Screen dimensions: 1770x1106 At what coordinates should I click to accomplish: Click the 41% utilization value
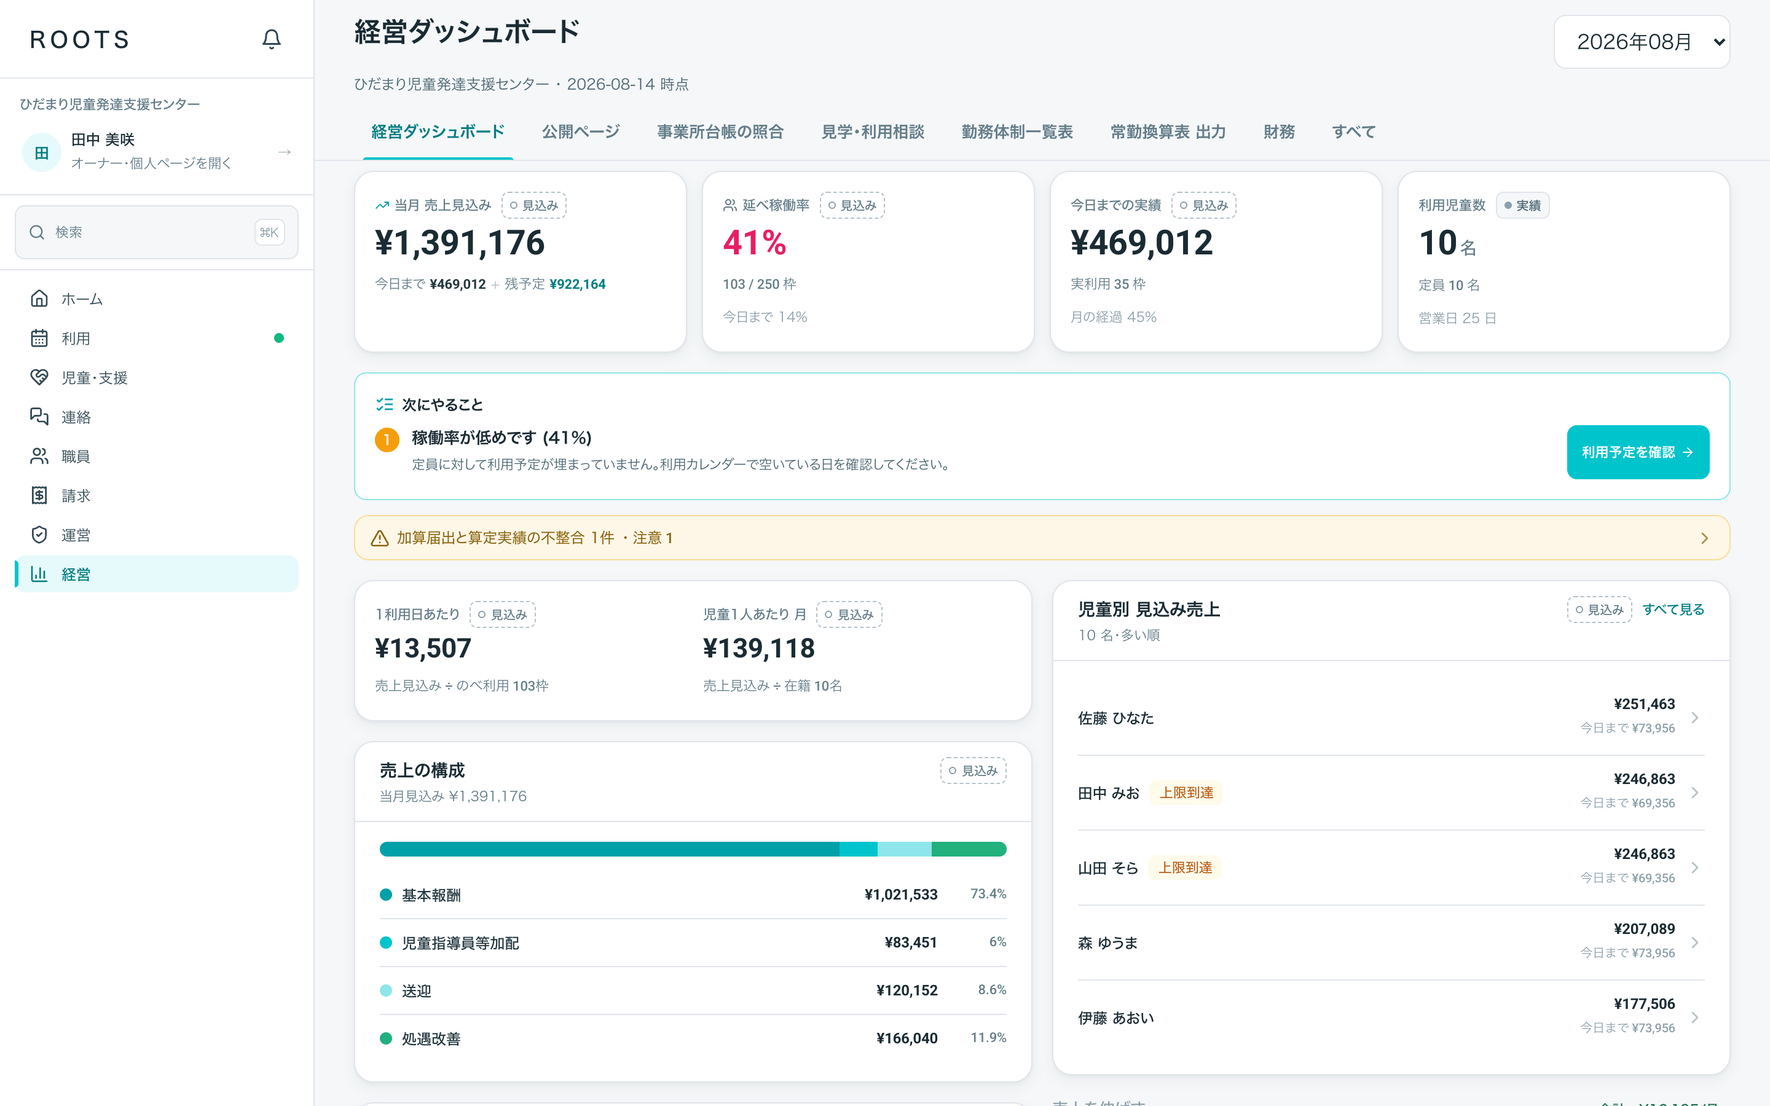point(754,243)
